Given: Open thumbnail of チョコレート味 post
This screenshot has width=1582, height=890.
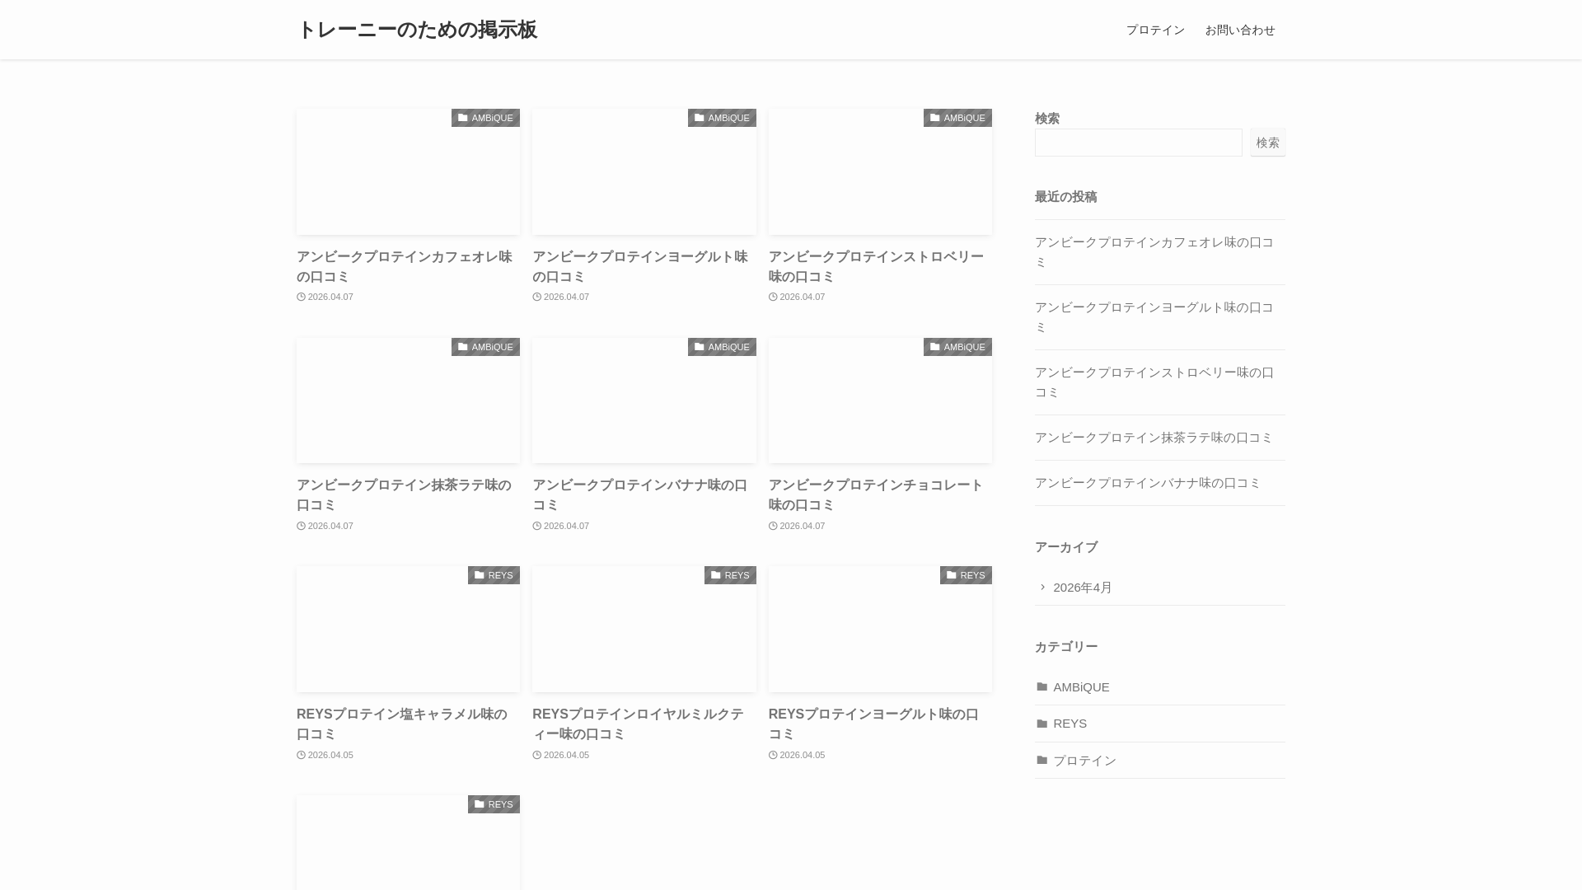Looking at the screenshot, I should 880,400.
